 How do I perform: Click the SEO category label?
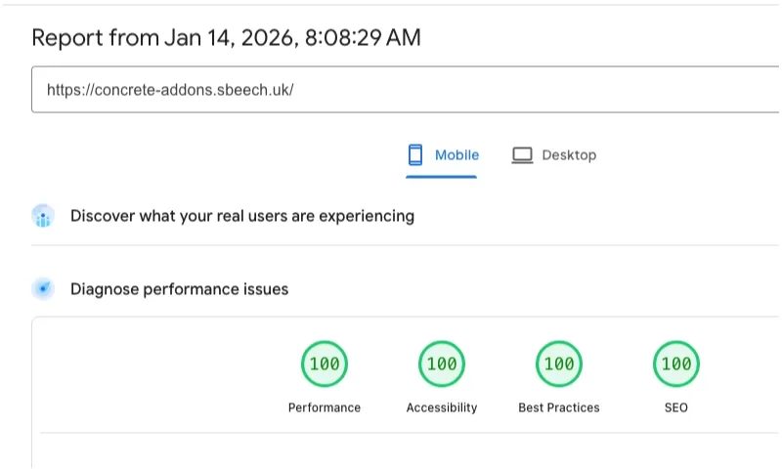point(676,407)
